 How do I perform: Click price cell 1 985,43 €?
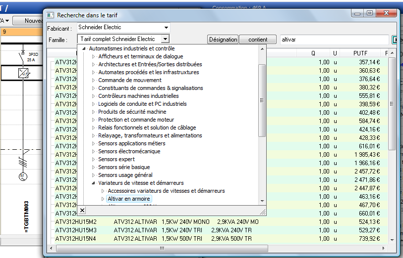click(367, 155)
